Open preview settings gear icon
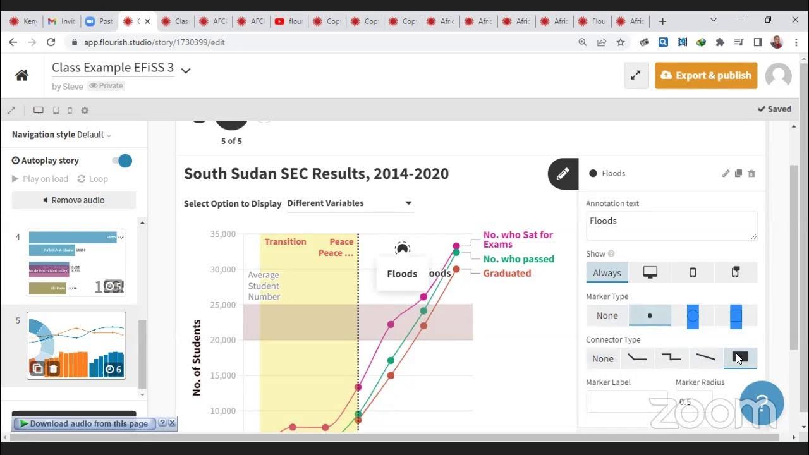The height and width of the screenshot is (455, 809). click(85, 110)
